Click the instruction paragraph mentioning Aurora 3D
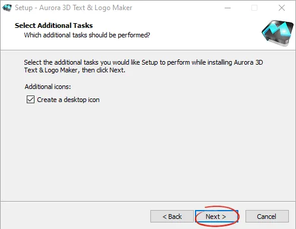Screen dimensions: 296x229 pyautogui.click(x=143, y=66)
